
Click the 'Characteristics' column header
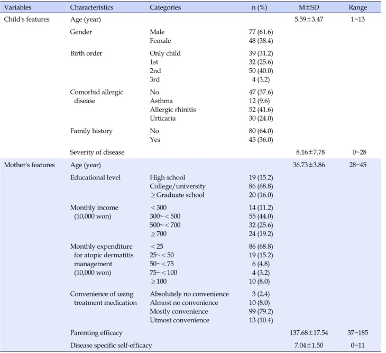click(91, 7)
